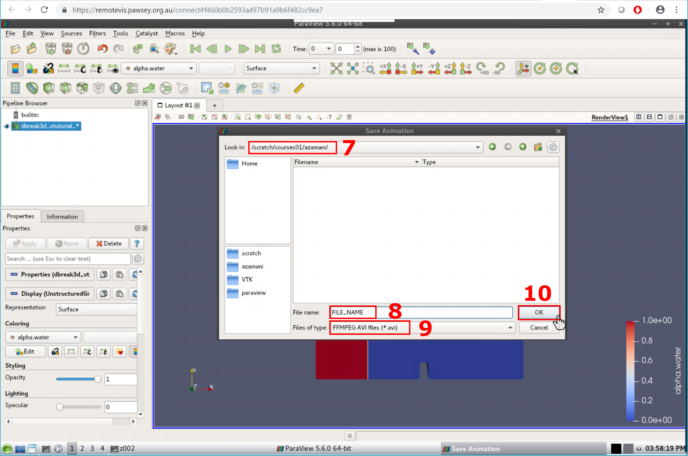688x456 pixels.
Task: Apply the Slice filter icon
Action: 65,88
